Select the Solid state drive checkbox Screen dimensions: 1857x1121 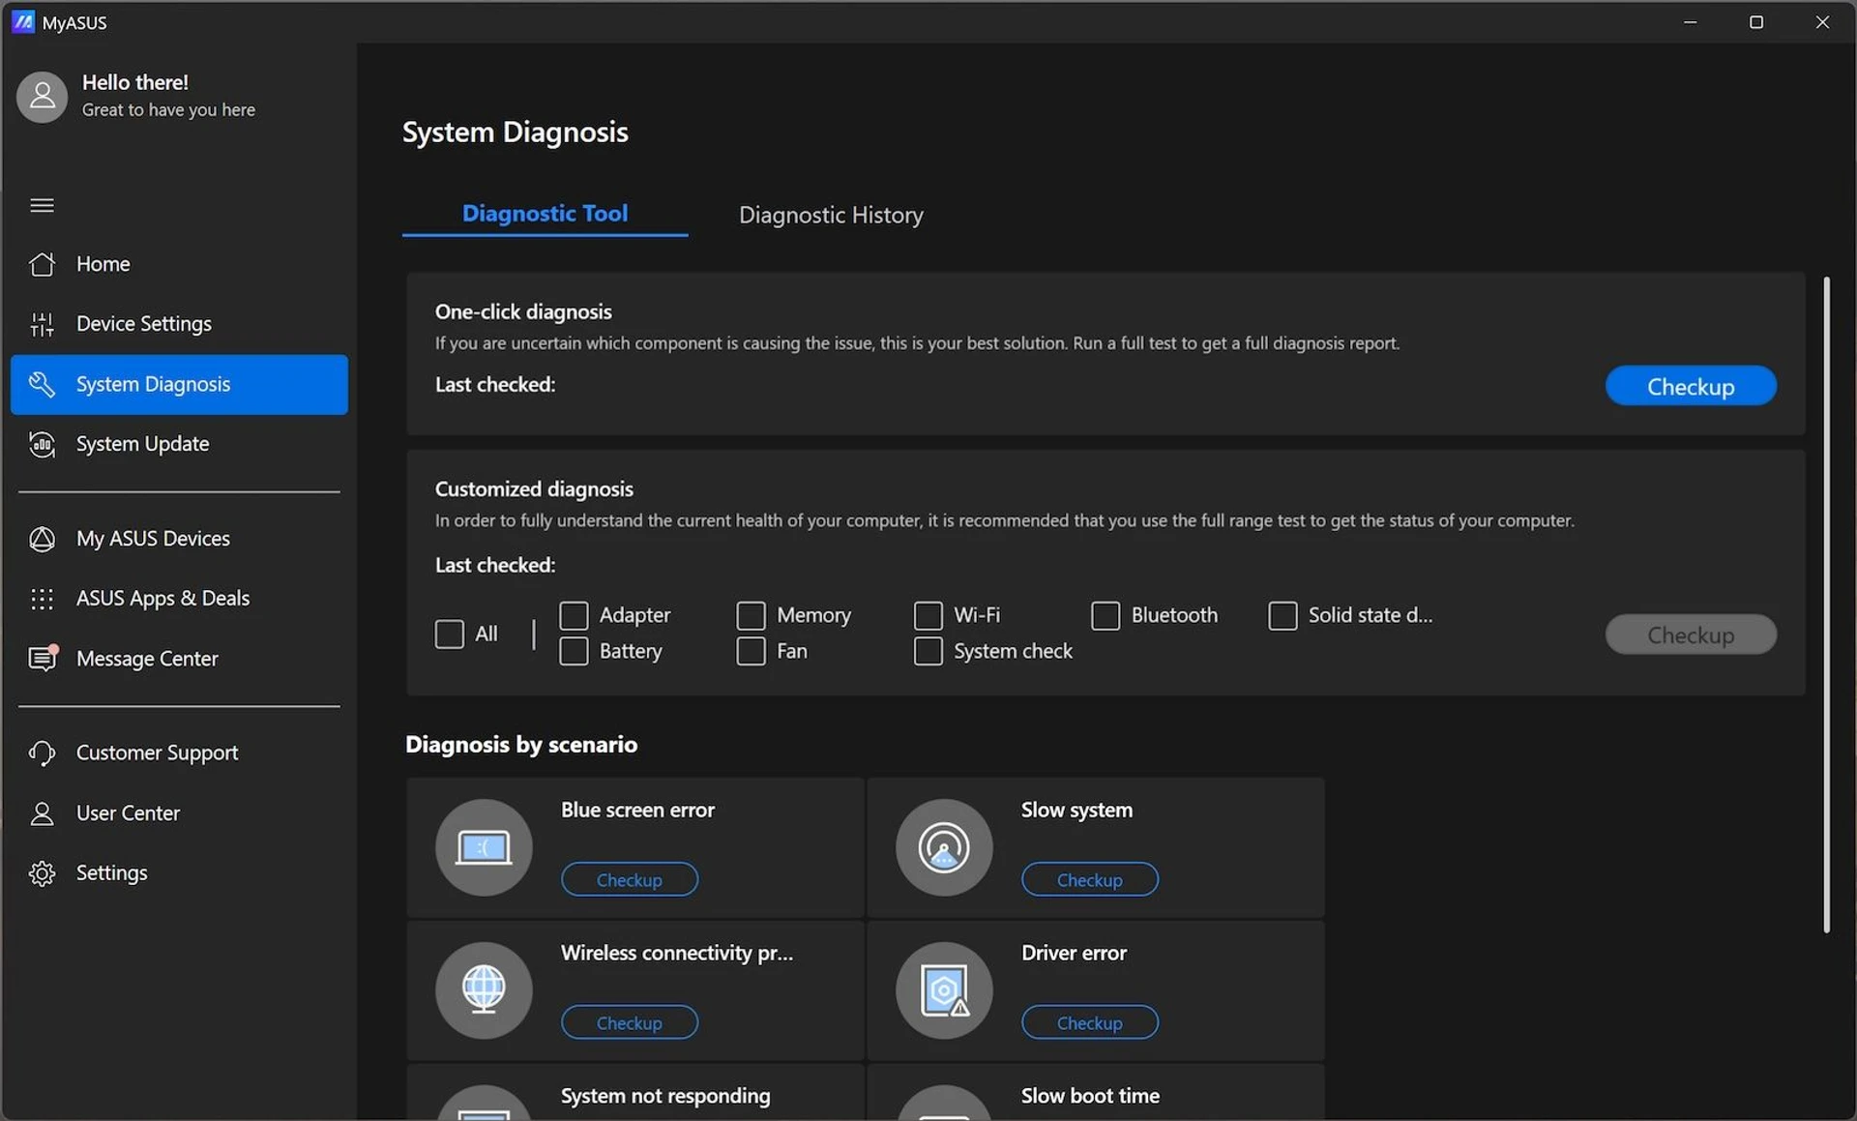[x=1282, y=615]
